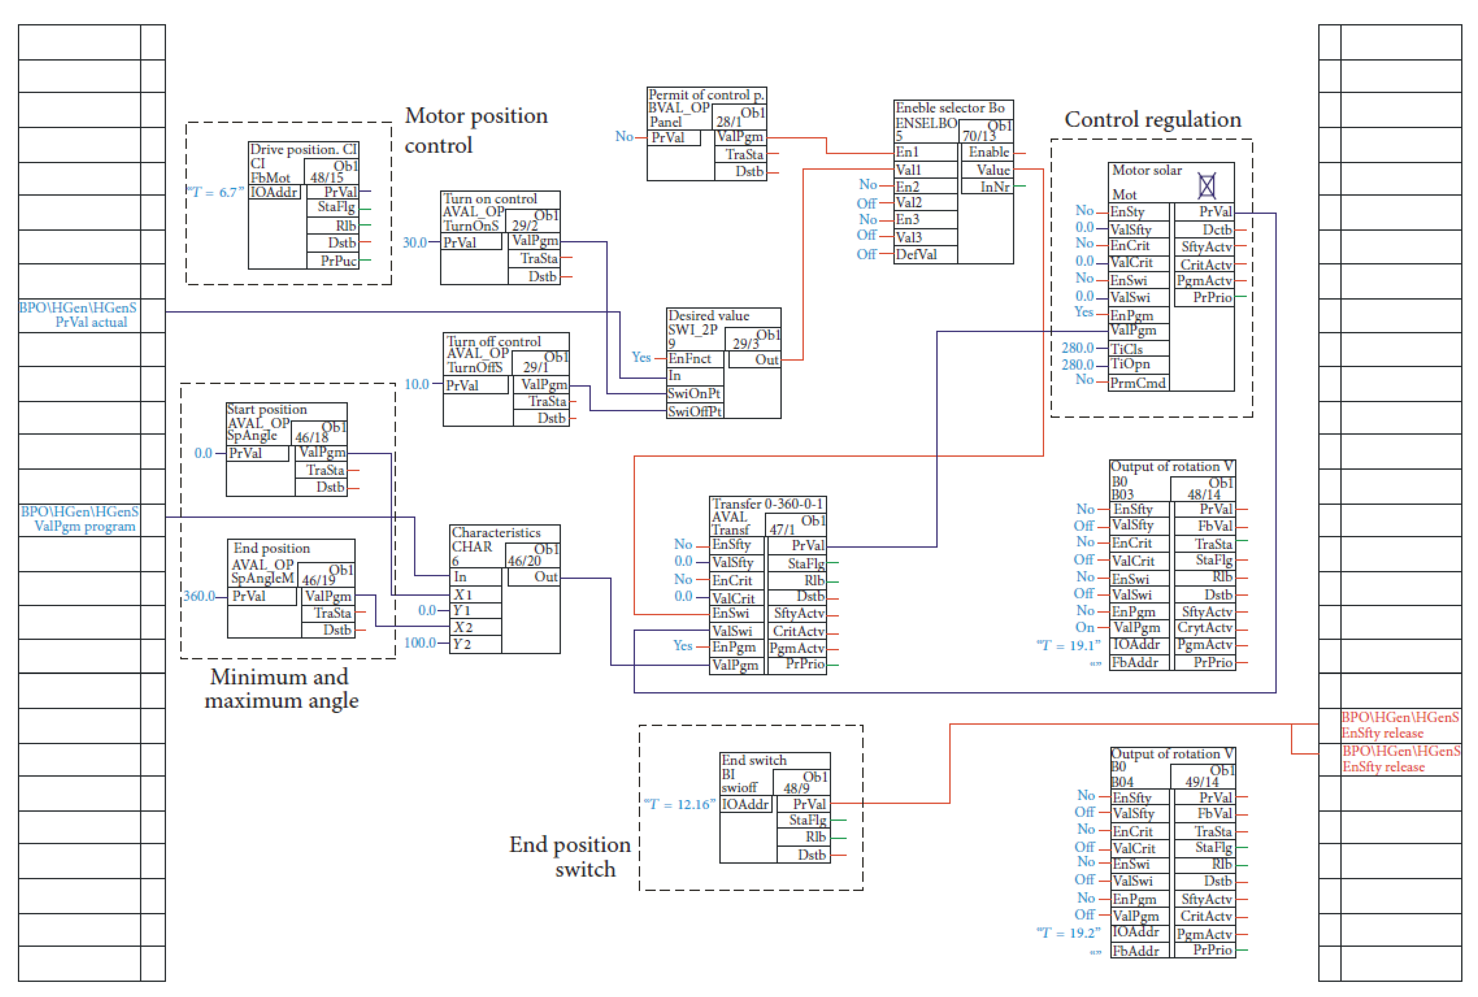Click the T = 19.2 IOAddr of B04 block

tap(1068, 933)
